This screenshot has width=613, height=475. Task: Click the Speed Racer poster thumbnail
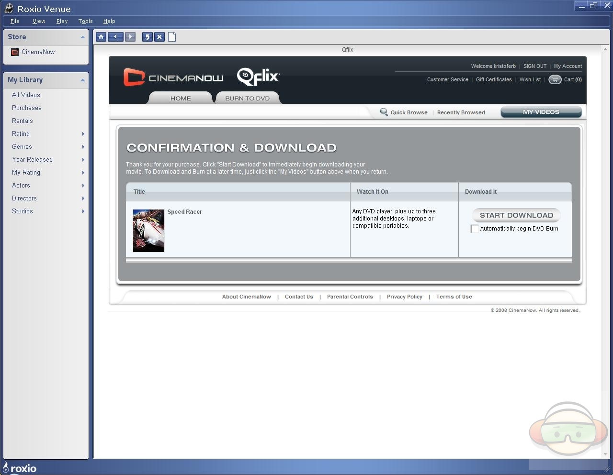[x=148, y=231]
